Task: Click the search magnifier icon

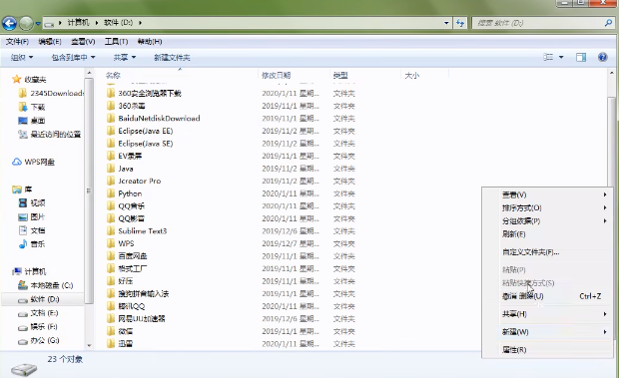Action: [x=608, y=23]
